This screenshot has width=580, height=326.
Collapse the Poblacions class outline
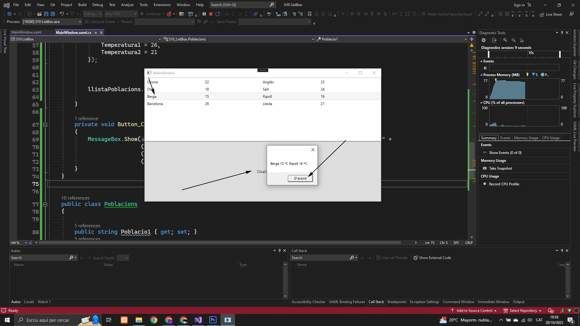click(45, 204)
